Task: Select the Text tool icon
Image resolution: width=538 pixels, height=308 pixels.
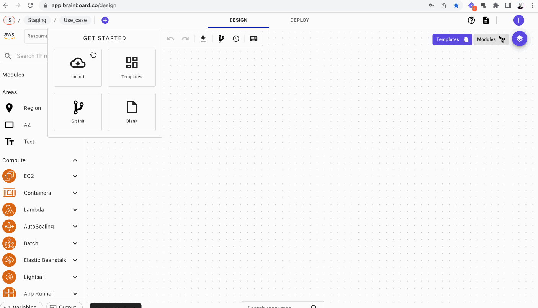Action: click(9, 142)
